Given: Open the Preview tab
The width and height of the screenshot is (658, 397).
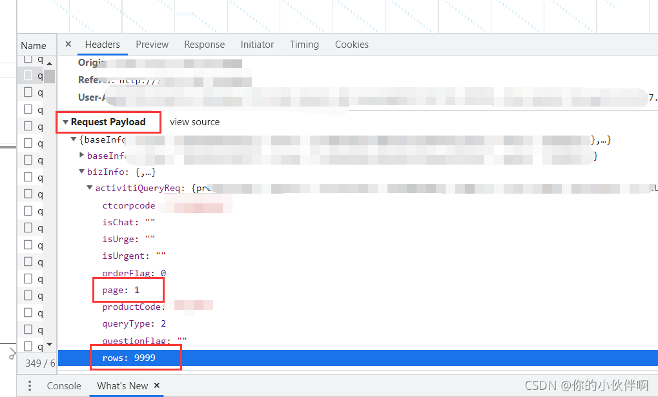Looking at the screenshot, I should [152, 45].
